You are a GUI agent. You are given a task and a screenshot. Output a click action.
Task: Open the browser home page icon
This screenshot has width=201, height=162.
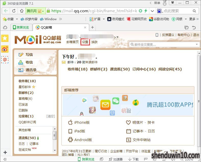pyautogui.click(x=22, y=11)
